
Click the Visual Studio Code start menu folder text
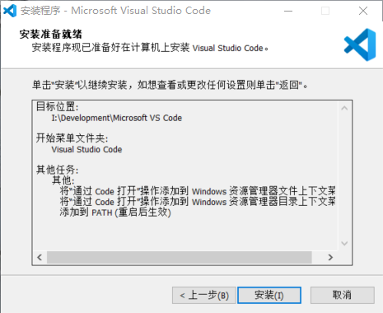[x=86, y=150]
